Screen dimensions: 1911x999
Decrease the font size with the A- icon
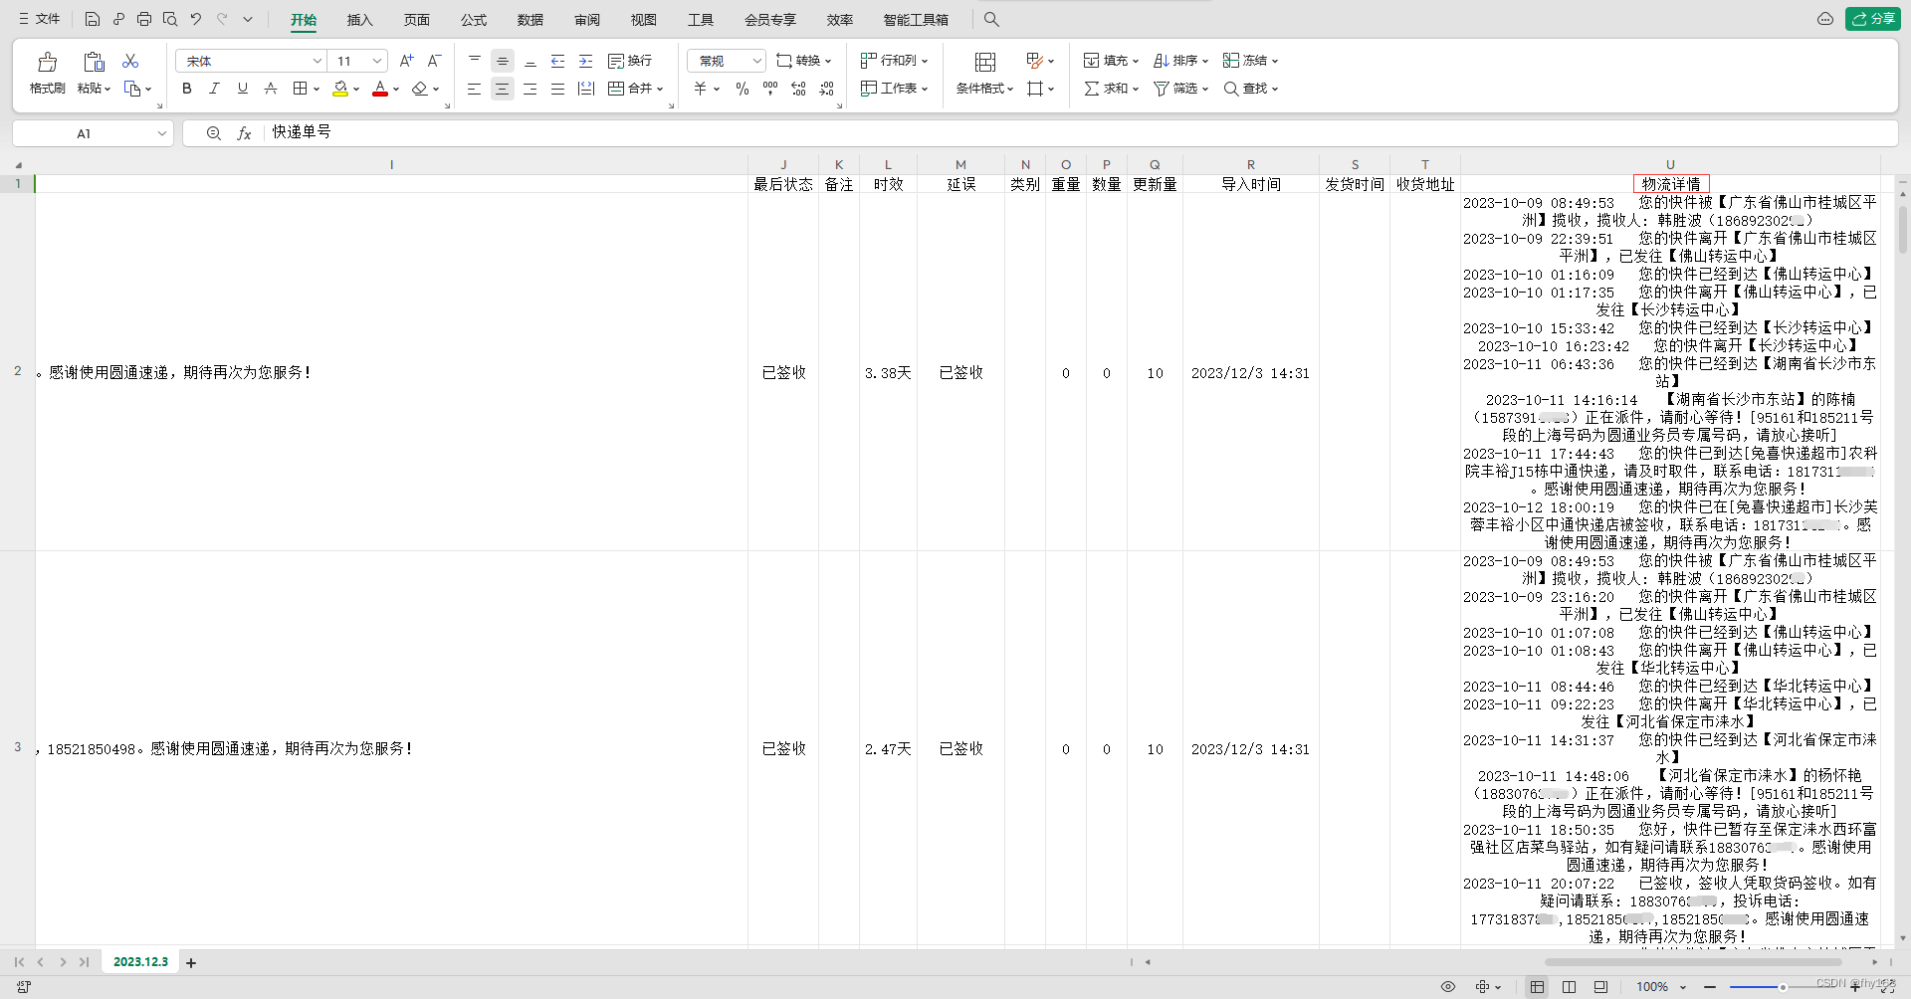pos(434,61)
